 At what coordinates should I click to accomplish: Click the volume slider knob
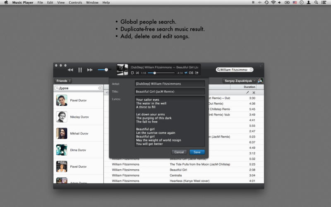click(106, 70)
